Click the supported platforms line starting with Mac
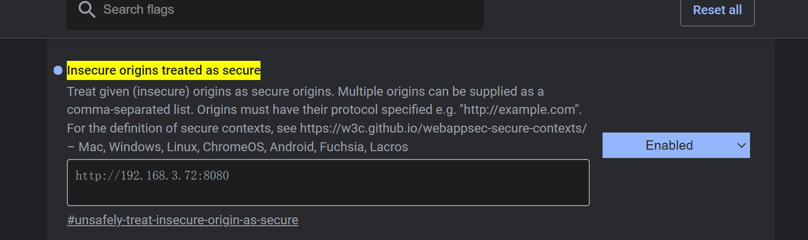The height and width of the screenshot is (240, 808). click(237, 147)
